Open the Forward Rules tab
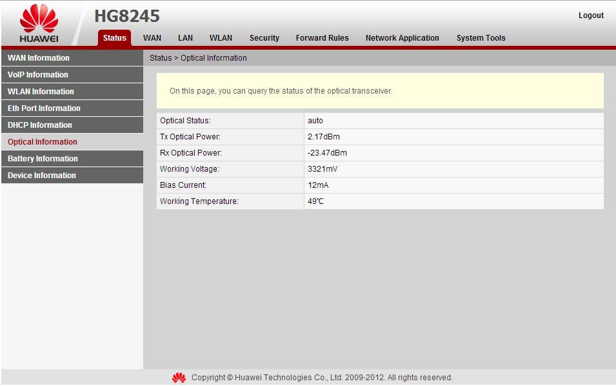616x386 pixels. click(x=322, y=38)
